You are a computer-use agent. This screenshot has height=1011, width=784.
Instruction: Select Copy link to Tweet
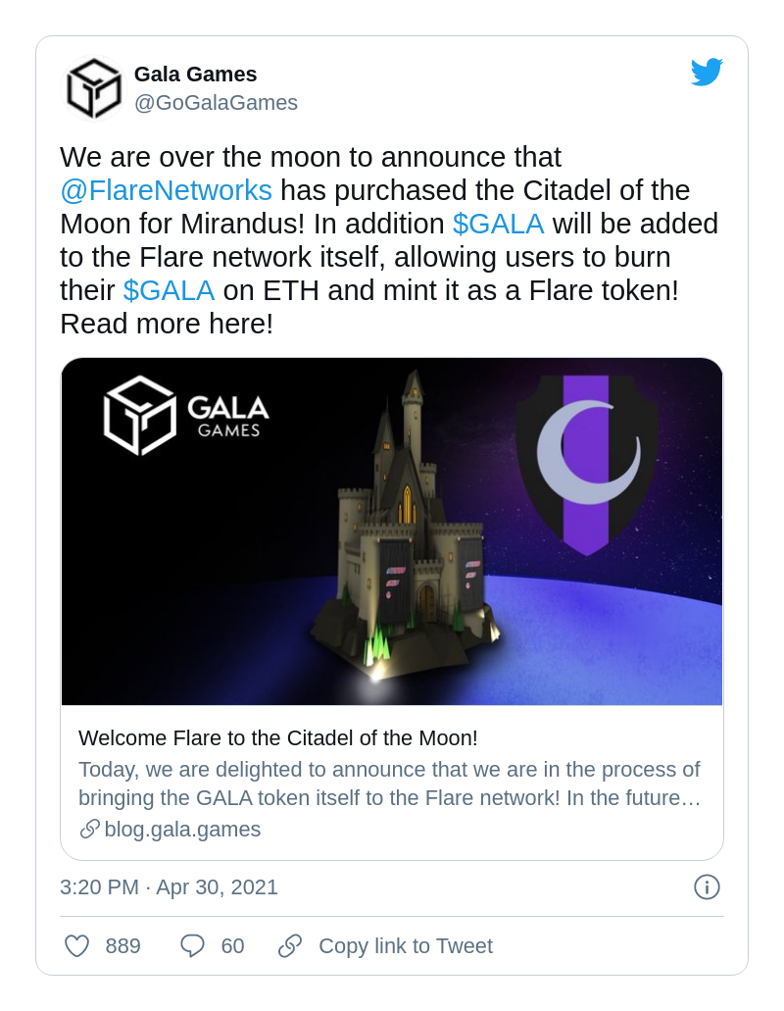tap(405, 946)
